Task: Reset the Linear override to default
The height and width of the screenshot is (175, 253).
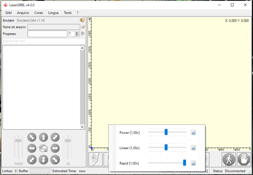Action: pos(193,148)
